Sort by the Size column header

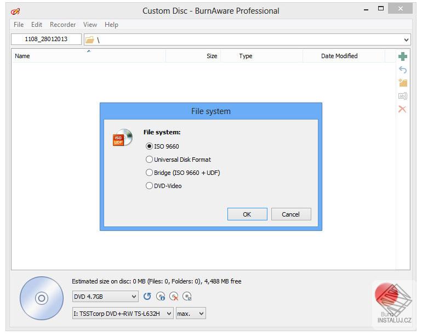(x=193, y=56)
